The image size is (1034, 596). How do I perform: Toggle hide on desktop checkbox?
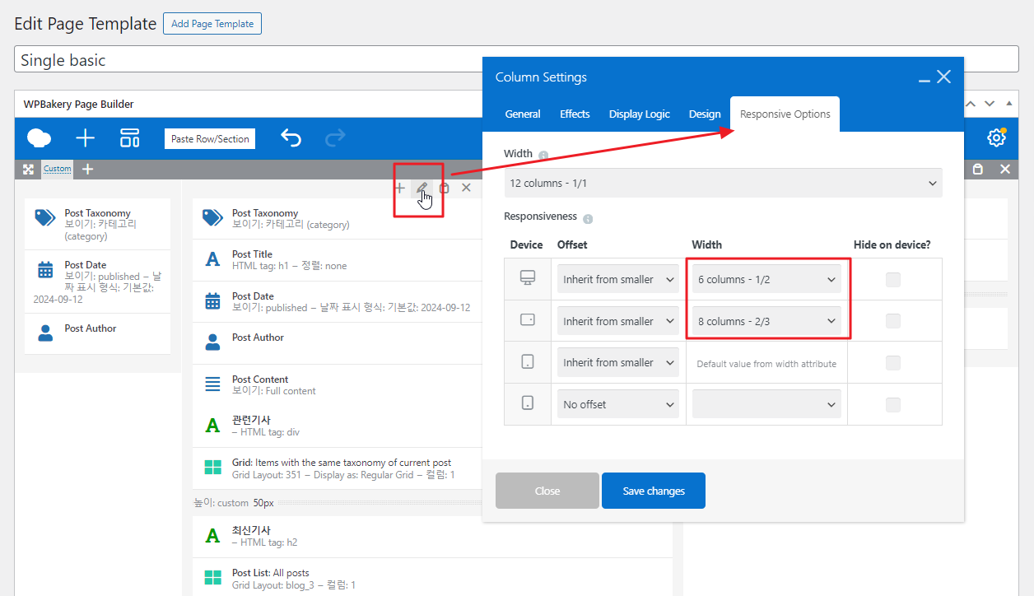click(x=893, y=280)
